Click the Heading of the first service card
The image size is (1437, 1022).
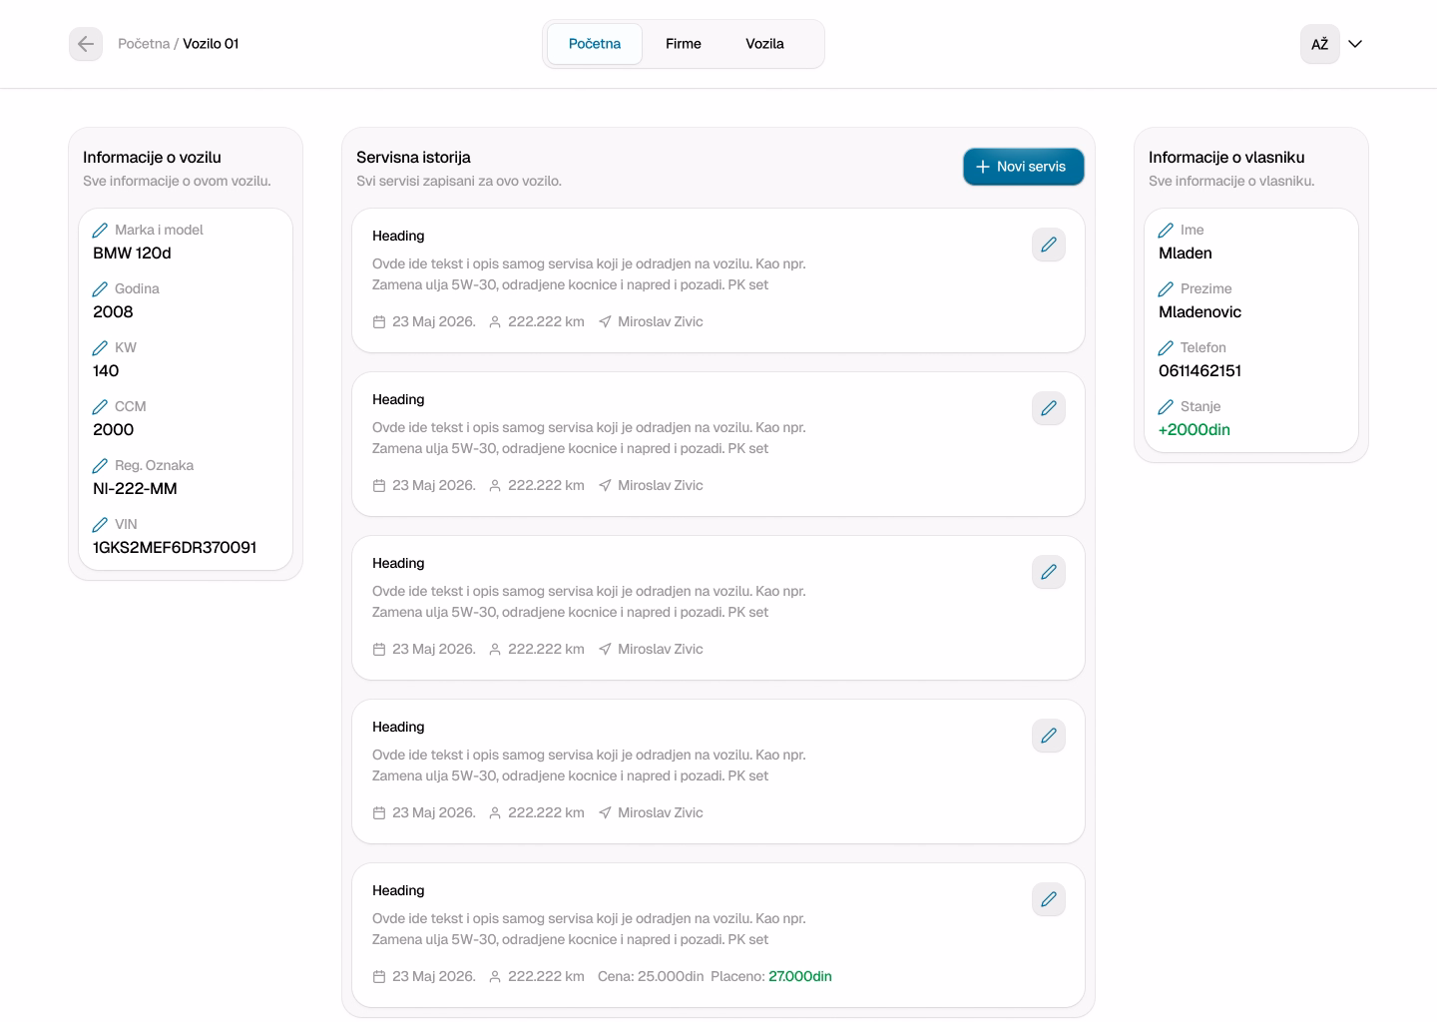click(x=398, y=237)
